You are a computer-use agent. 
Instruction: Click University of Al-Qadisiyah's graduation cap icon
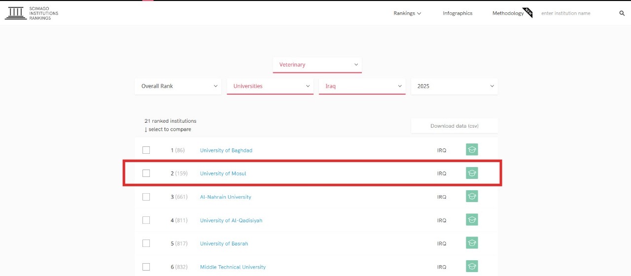click(472, 220)
